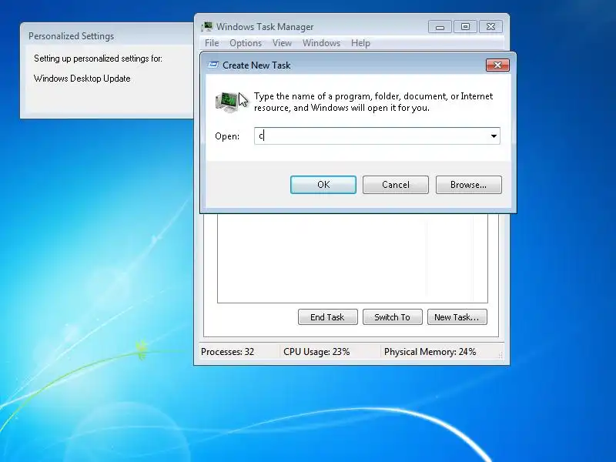Viewport: 616px width, 462px height.
Task: Click the Windows Desktop Update text
Action: tap(82, 79)
